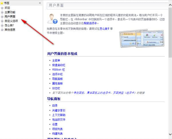
Task: Open the 主菜单 link
Action: 56,60
